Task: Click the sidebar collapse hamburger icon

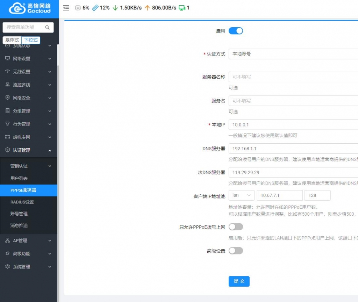Action: click(x=66, y=8)
